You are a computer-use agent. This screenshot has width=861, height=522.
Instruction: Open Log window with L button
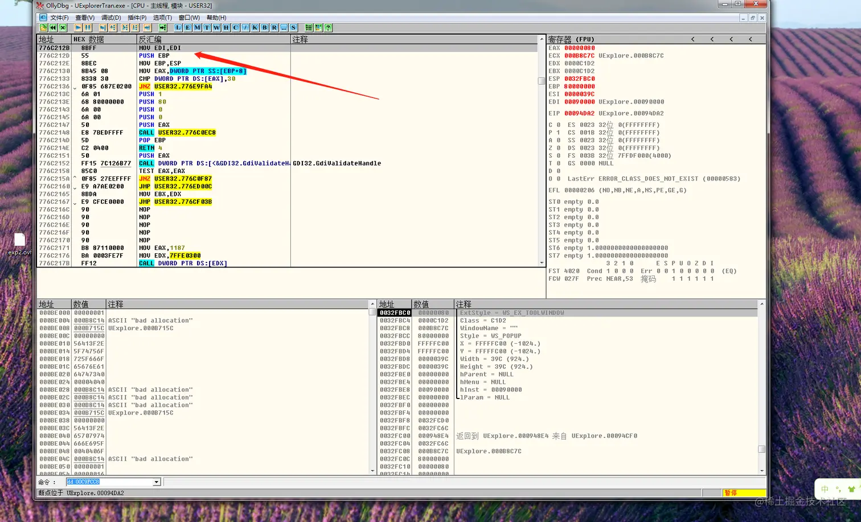[x=178, y=27]
